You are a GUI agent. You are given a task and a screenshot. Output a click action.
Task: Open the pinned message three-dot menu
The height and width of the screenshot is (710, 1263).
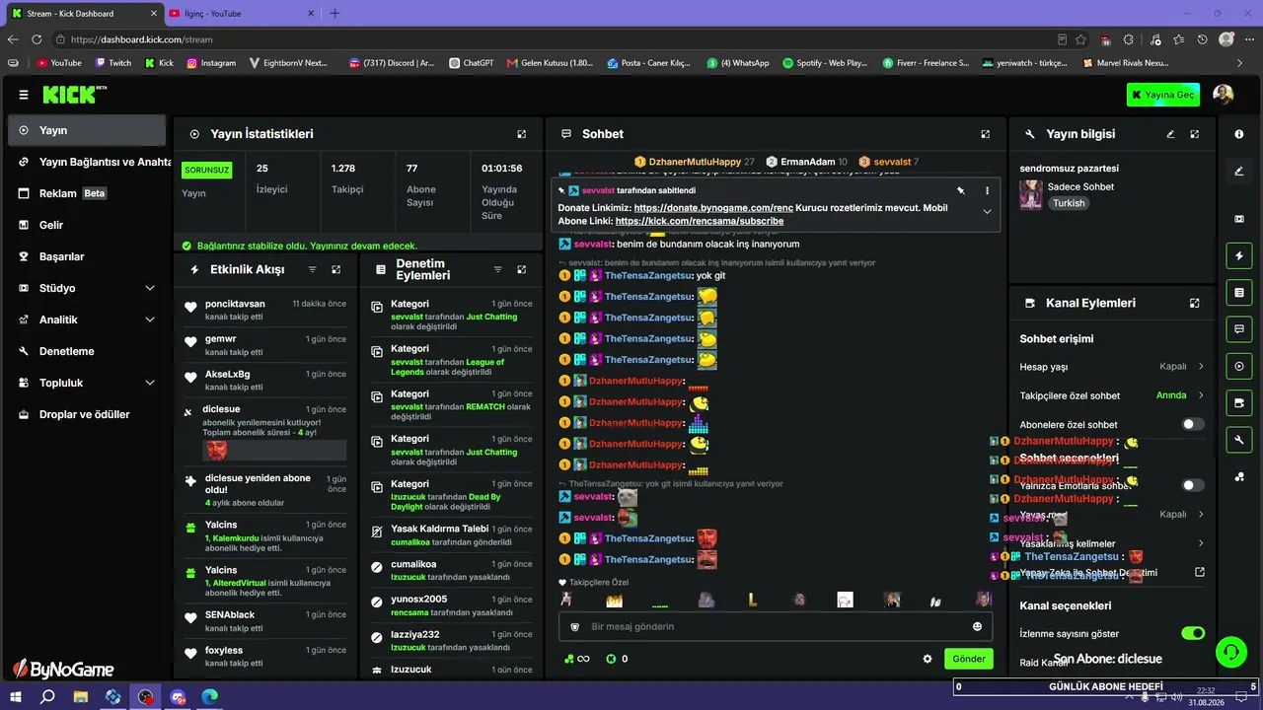[987, 190]
